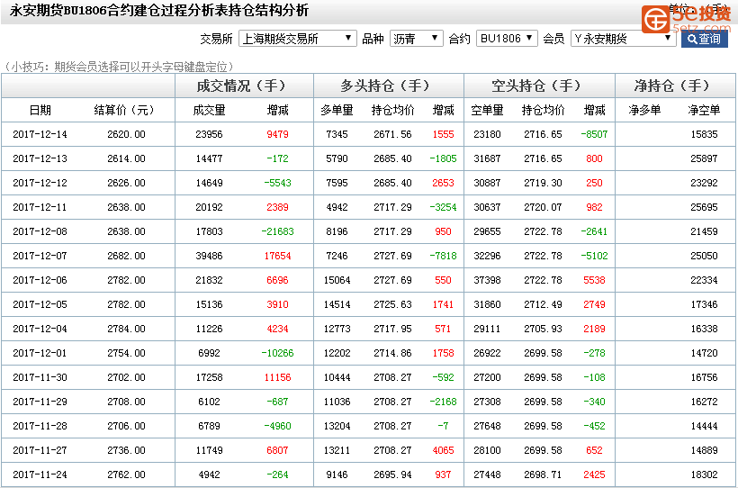
Task: Select date cell 2017-12-12
Action: [40, 183]
